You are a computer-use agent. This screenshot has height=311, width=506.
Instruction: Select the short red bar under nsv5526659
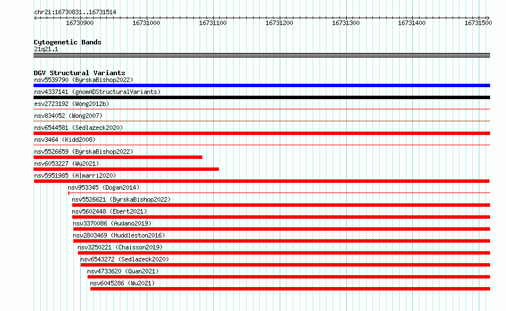pyautogui.click(x=118, y=157)
